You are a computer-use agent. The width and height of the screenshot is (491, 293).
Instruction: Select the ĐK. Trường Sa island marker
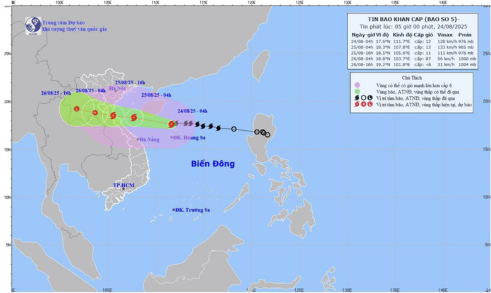pyautogui.click(x=174, y=209)
